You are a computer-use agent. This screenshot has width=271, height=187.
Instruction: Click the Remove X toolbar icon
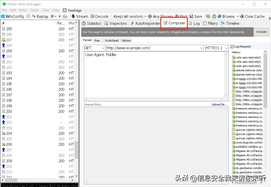tap(52, 16)
